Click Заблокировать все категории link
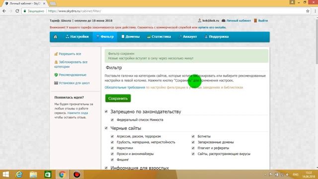Image resolution: width=318 pixels, height=179 pixels. (x=71, y=64)
